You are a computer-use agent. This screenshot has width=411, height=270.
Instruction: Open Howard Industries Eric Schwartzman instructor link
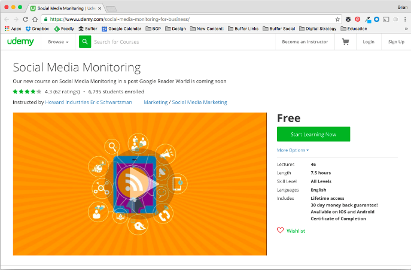(x=89, y=102)
